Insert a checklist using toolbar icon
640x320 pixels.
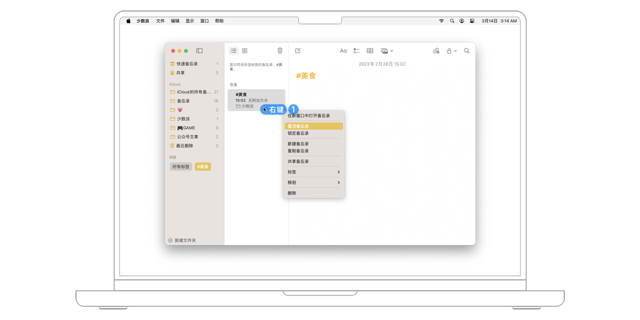tap(357, 51)
